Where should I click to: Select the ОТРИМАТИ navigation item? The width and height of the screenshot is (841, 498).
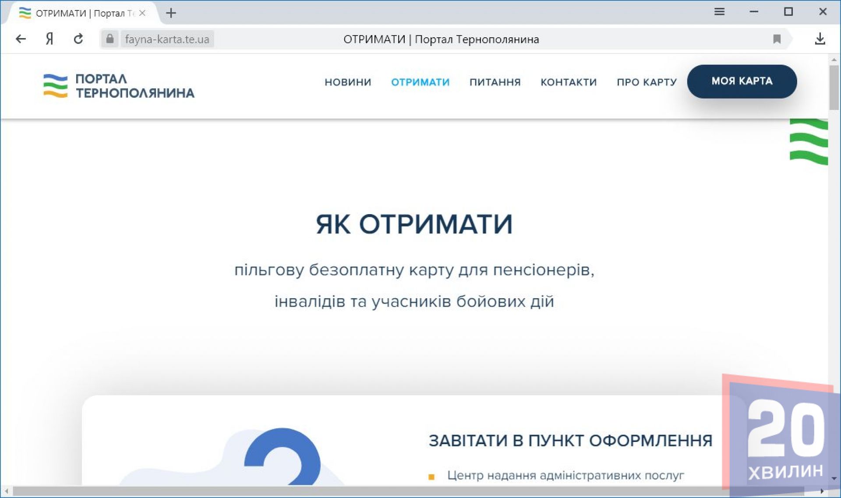click(x=420, y=82)
